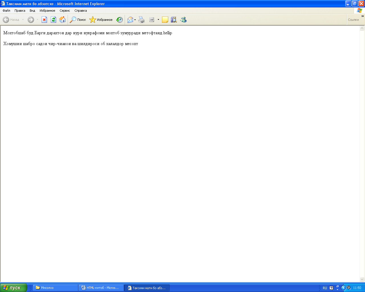The height and width of the screenshot is (292, 365).
Task: Click the Forward arrow icon
Action: (31, 20)
